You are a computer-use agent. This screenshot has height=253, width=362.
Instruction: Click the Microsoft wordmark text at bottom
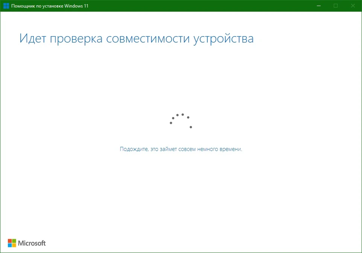(32, 243)
